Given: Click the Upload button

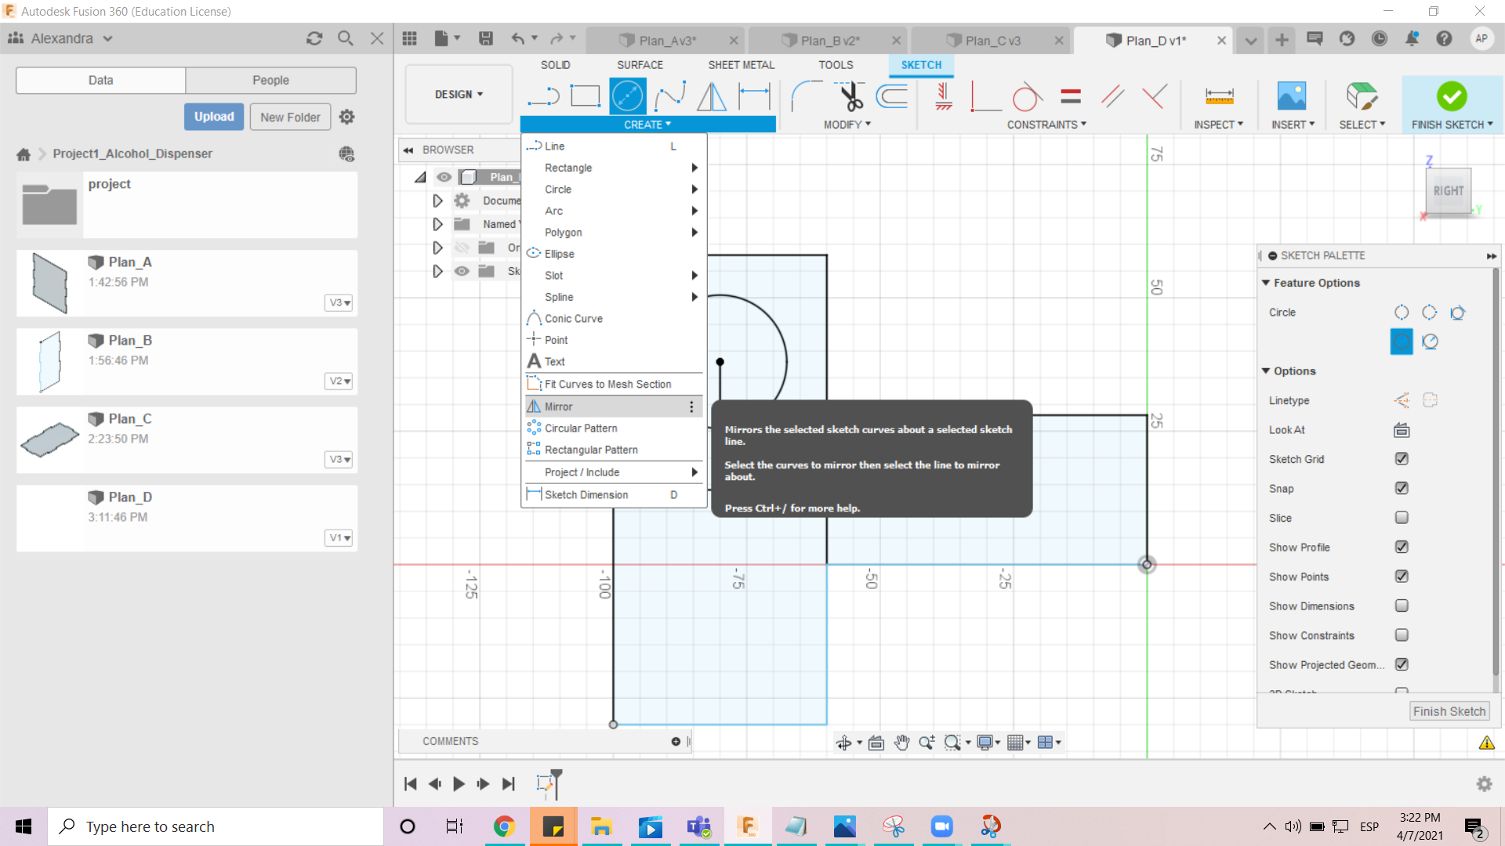Looking at the screenshot, I should pyautogui.click(x=214, y=117).
